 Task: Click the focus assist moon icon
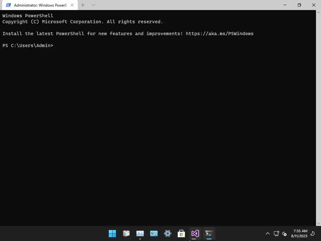313,233
